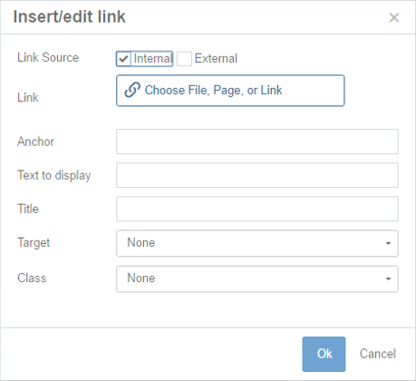The image size is (416, 381).
Task: Cancel the link dialog
Action: pos(378,354)
